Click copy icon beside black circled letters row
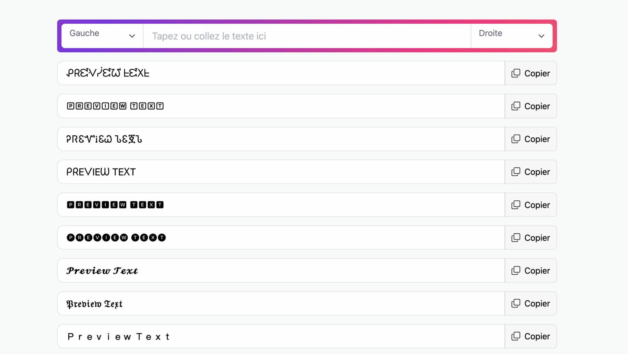Image resolution: width=628 pixels, height=354 pixels. pos(516,237)
